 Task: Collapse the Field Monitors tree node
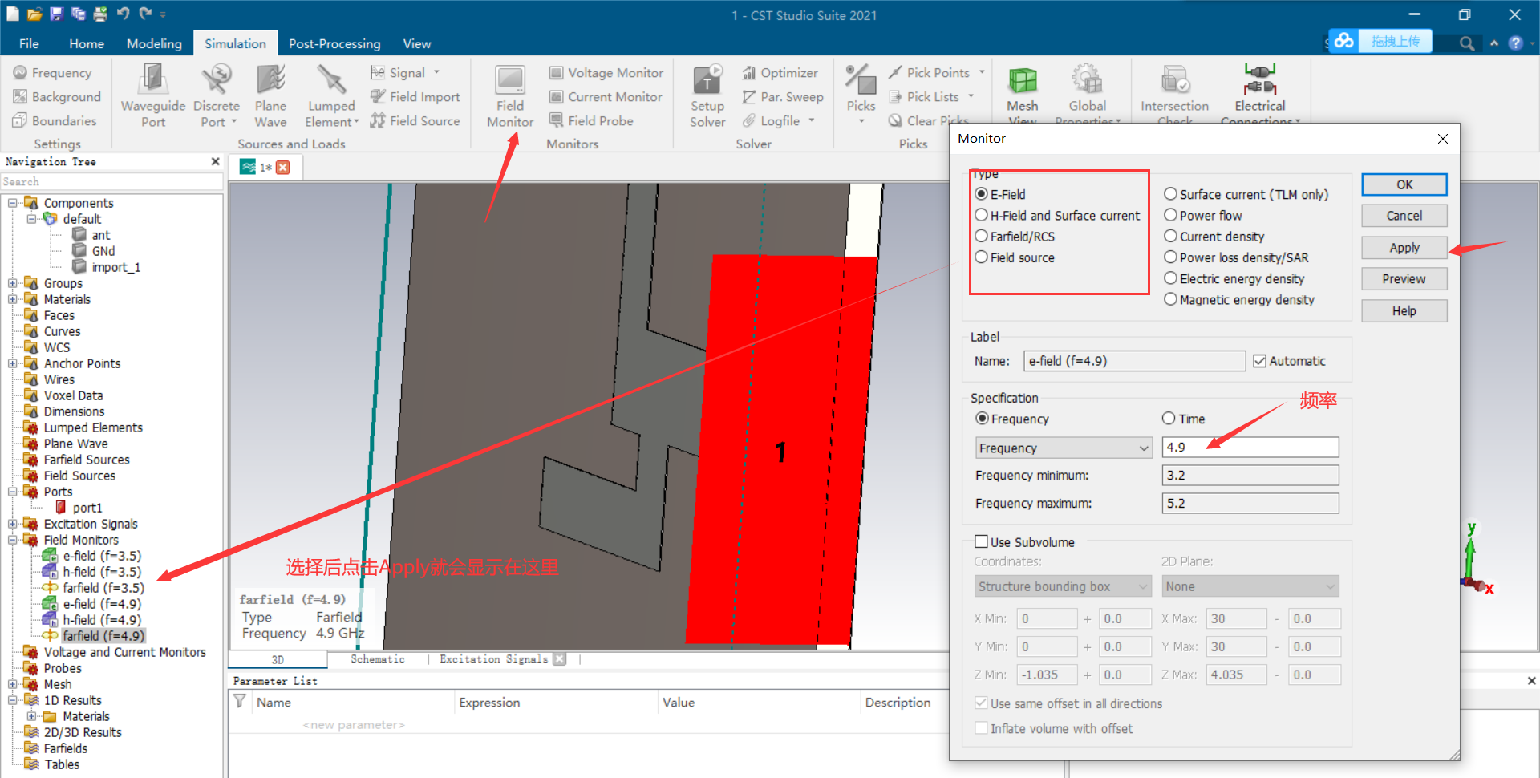[x=13, y=540]
